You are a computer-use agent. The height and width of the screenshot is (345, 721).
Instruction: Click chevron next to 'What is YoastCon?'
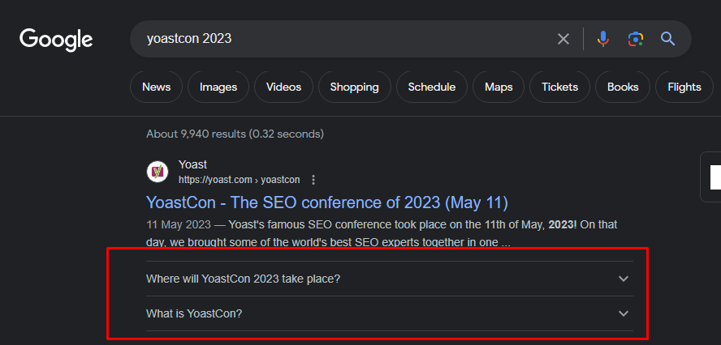click(624, 313)
